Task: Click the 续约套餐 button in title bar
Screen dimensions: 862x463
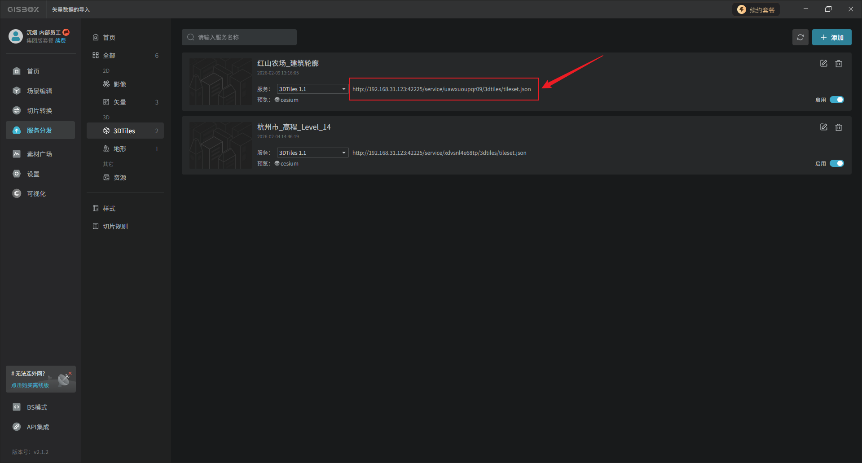Action: pyautogui.click(x=756, y=10)
